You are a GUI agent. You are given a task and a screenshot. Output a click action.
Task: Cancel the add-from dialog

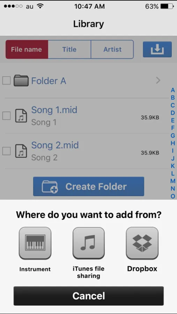(89, 296)
